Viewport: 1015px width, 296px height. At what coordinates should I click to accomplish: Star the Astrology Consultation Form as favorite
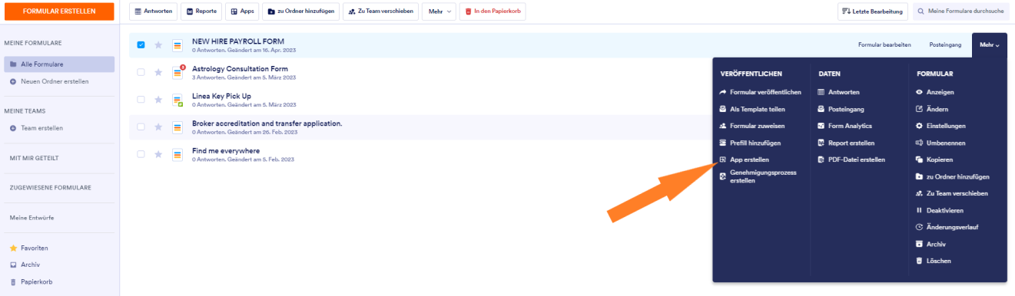point(158,72)
